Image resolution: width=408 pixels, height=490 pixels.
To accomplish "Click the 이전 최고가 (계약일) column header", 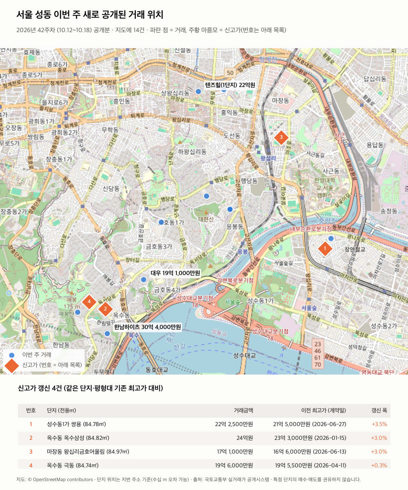I will pos(324,411).
